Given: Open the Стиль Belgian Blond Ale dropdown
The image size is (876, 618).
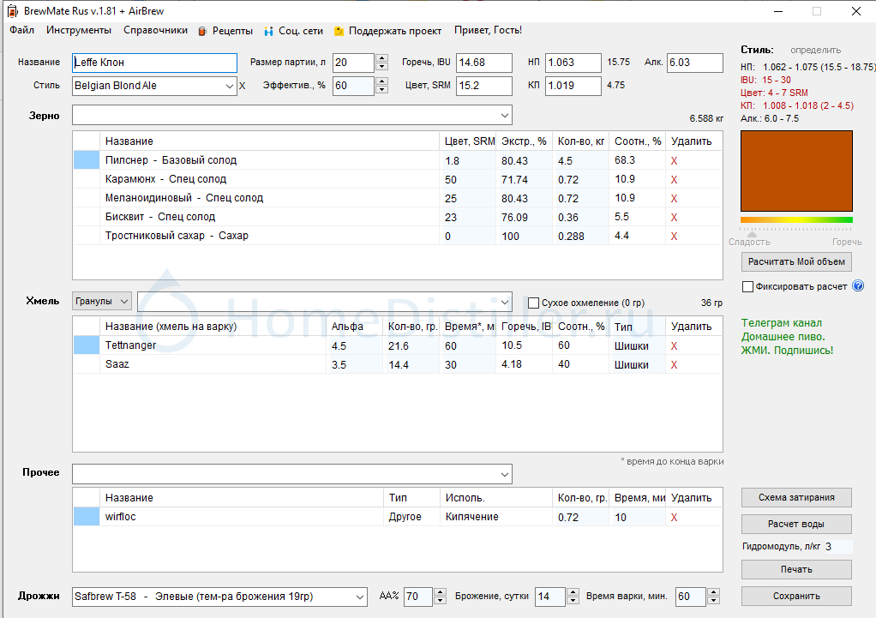Looking at the screenshot, I should (229, 86).
